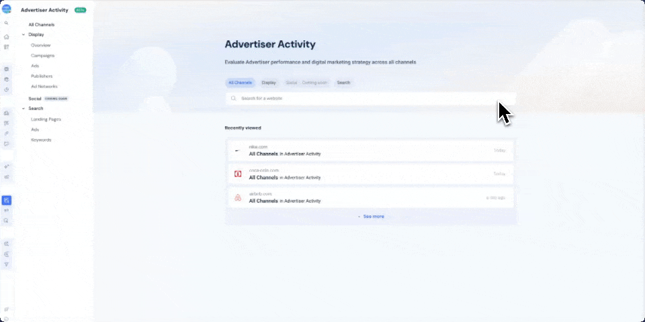Click the Coming soon badge next to Social
The height and width of the screenshot is (322, 645).
click(x=56, y=99)
